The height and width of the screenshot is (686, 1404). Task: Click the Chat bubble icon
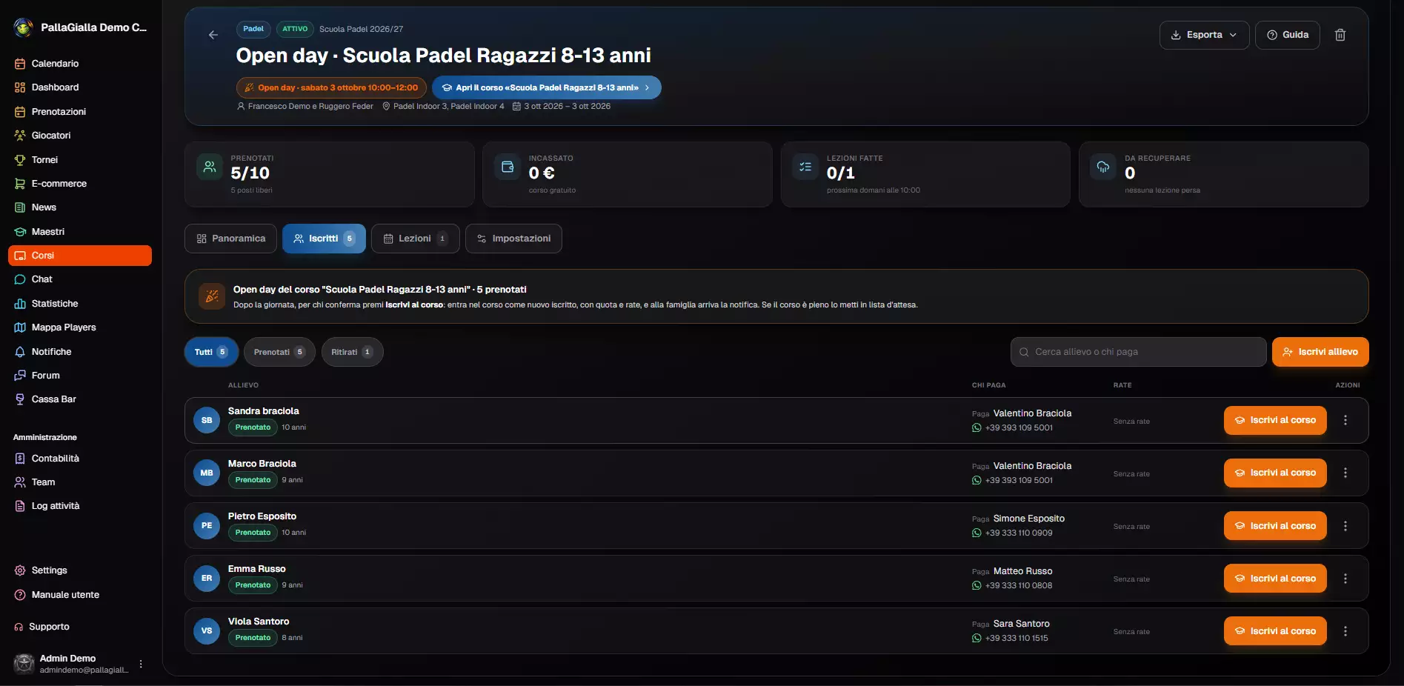click(x=20, y=279)
